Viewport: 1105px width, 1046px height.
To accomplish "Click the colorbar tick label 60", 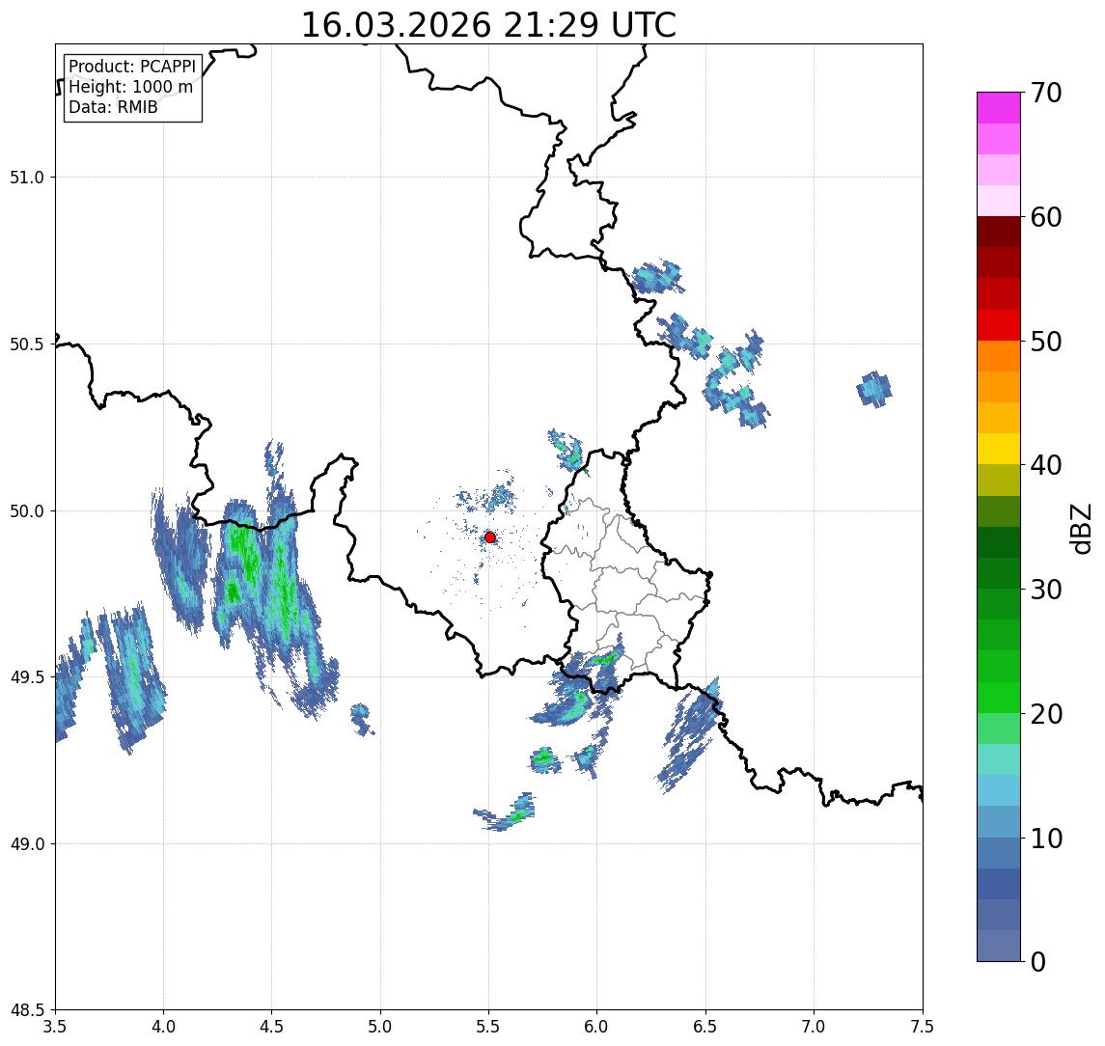I will pyautogui.click(x=1046, y=218).
